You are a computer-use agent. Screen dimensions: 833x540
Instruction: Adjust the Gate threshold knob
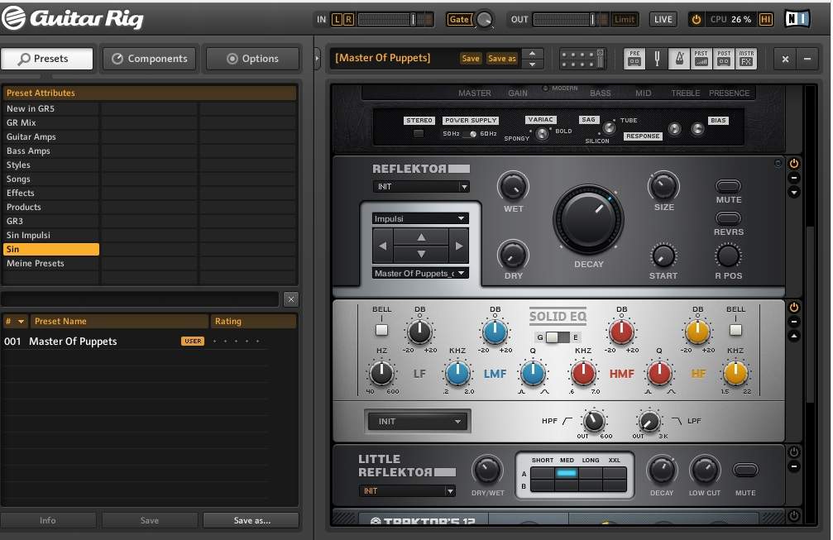tap(485, 20)
